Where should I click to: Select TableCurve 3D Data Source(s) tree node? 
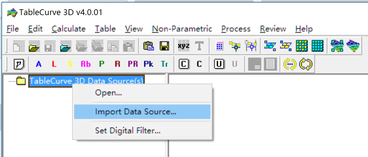click(86, 81)
